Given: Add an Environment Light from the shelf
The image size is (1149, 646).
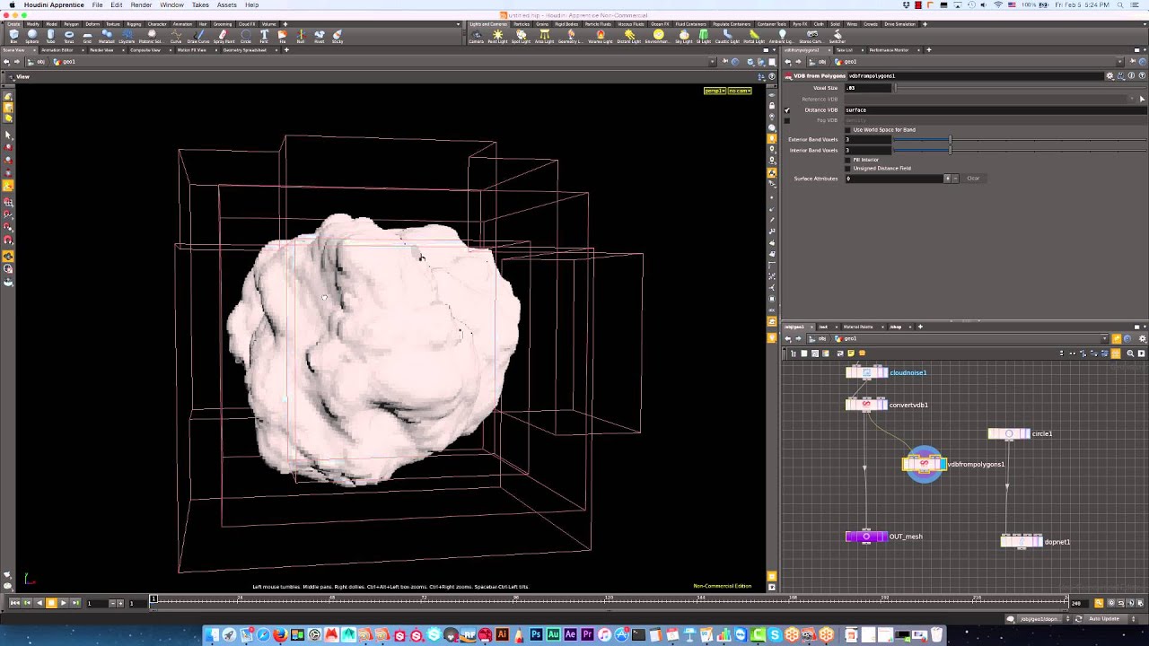Looking at the screenshot, I should 657,36.
